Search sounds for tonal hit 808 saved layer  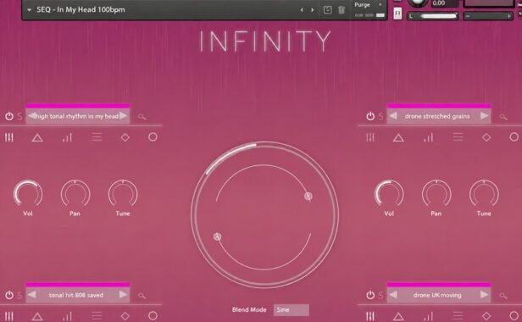[142, 296]
